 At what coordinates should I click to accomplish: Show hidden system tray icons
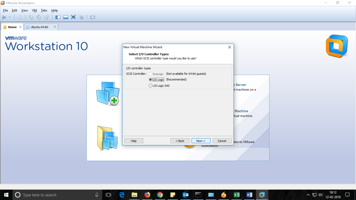pos(308,195)
